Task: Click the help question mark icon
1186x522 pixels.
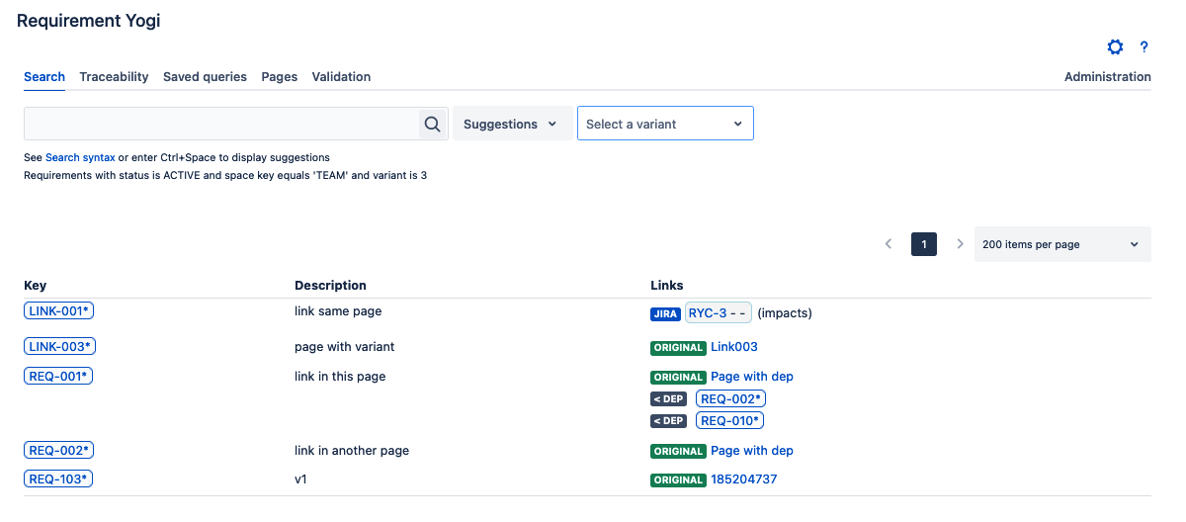Action: (x=1144, y=47)
